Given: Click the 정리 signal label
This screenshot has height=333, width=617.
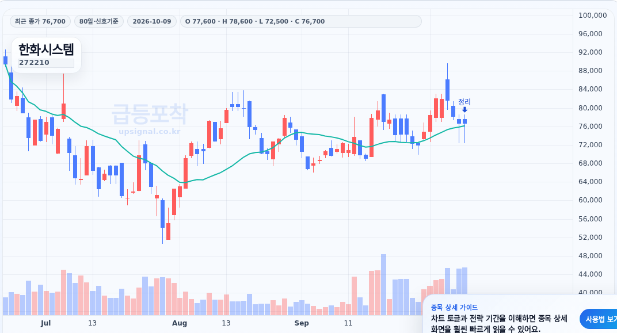Looking at the screenshot, I should click(x=464, y=102).
